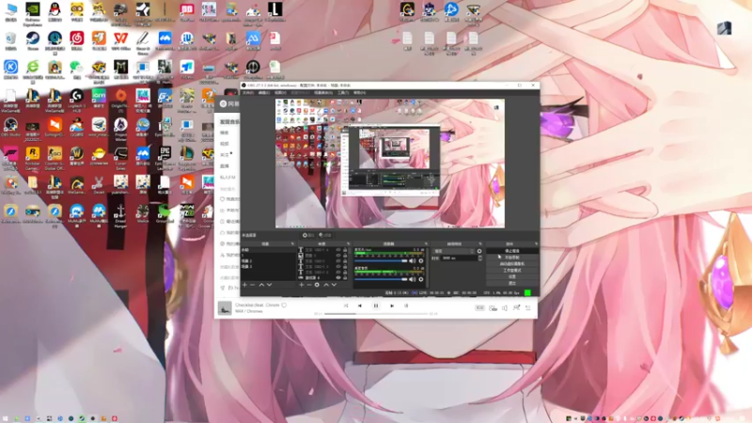This screenshot has height=423, width=752.
Task: Mute the desktop audio mixer channel
Action: tap(413, 279)
